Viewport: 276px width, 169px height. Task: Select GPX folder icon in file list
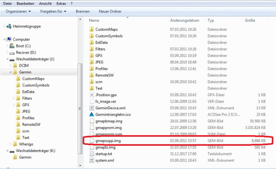(x=91, y=56)
